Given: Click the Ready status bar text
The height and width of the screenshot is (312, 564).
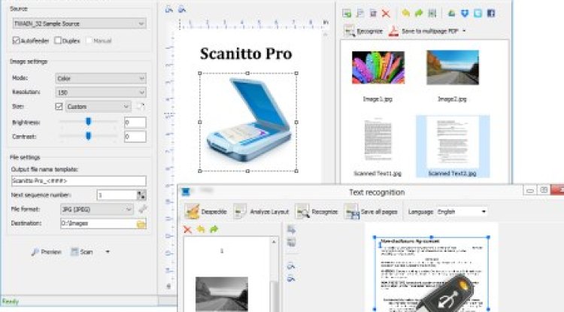Looking at the screenshot, I should click(x=10, y=301).
